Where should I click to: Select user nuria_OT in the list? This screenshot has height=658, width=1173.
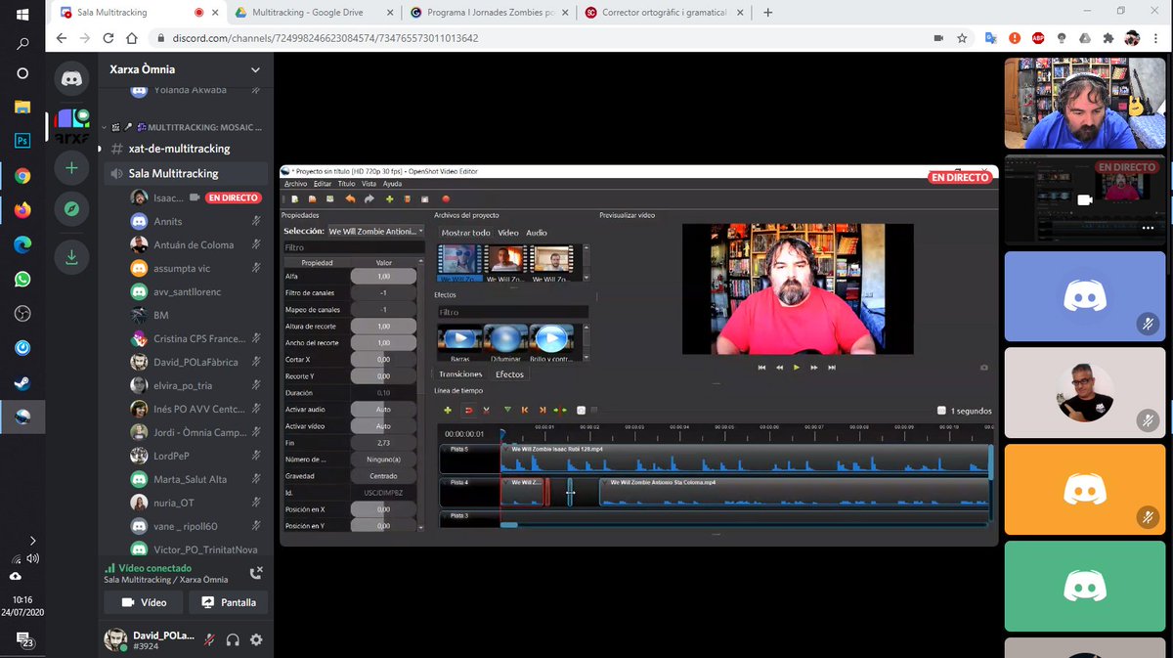(x=173, y=503)
